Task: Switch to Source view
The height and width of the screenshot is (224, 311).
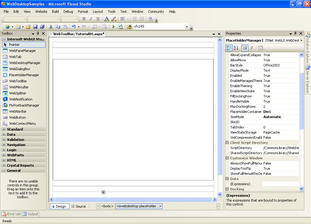Action: coord(78,206)
